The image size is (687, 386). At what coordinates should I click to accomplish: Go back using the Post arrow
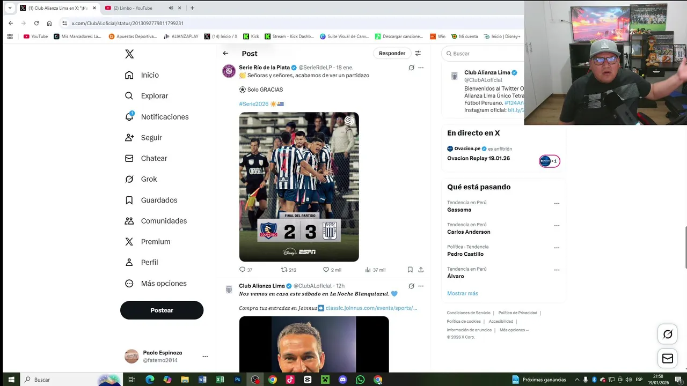[225, 53]
